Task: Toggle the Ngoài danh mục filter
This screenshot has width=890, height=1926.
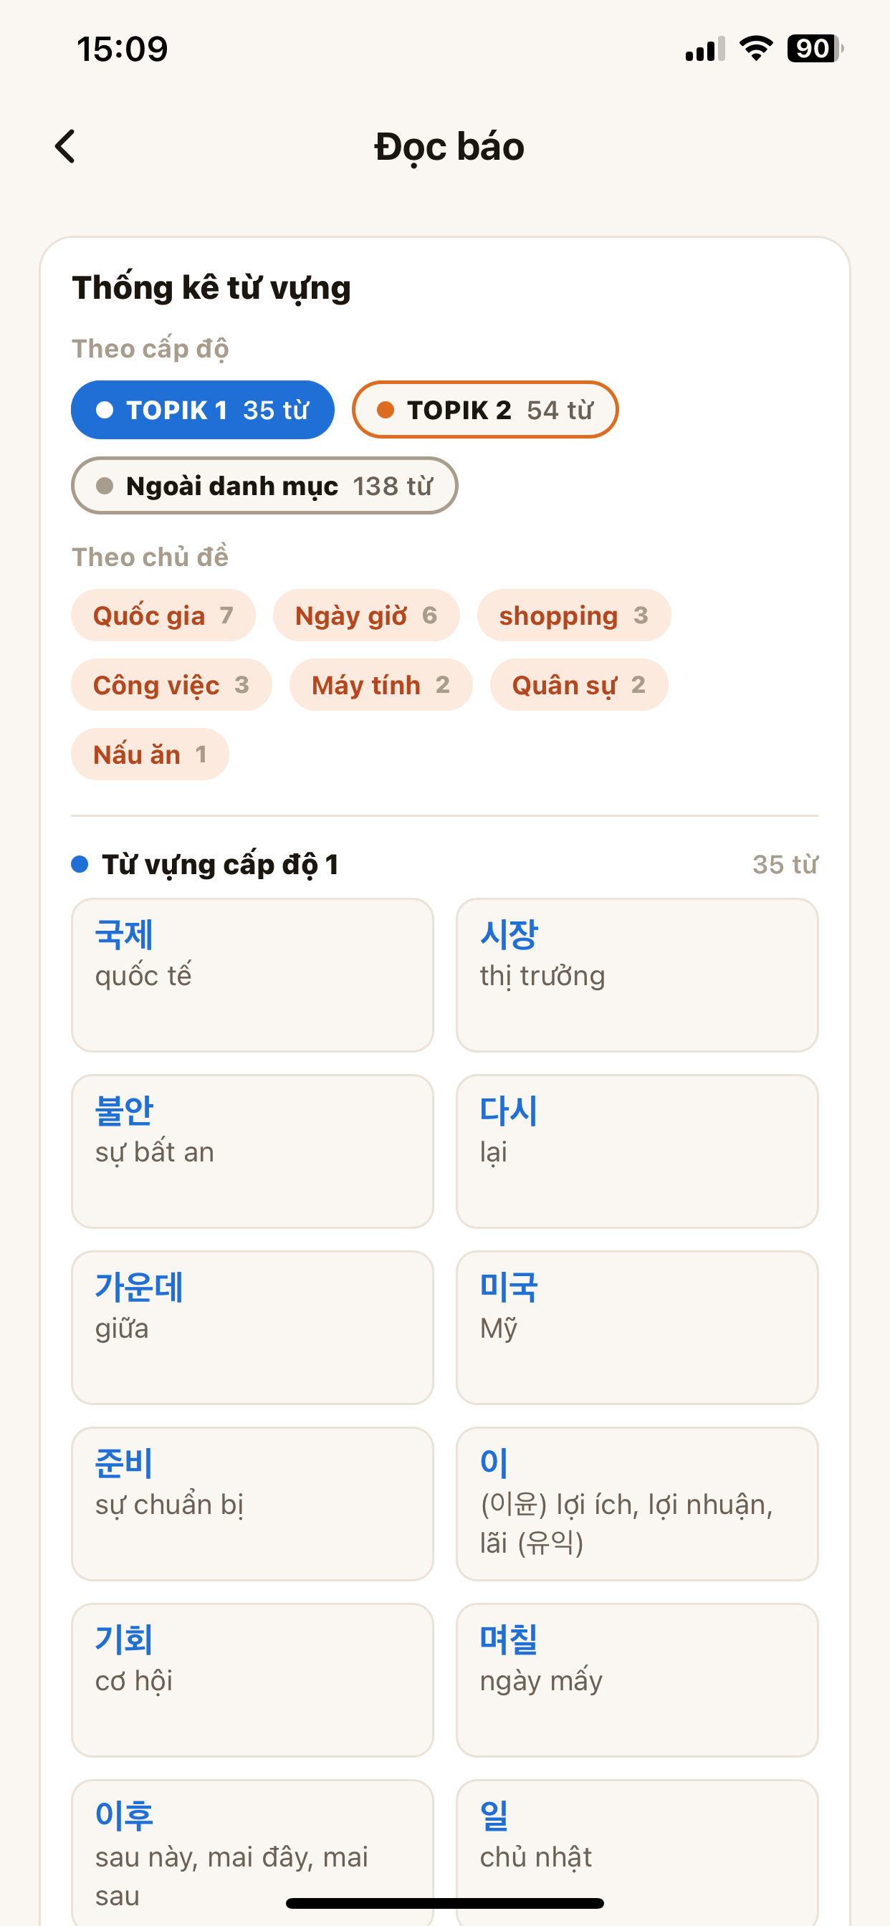Action: tap(264, 486)
